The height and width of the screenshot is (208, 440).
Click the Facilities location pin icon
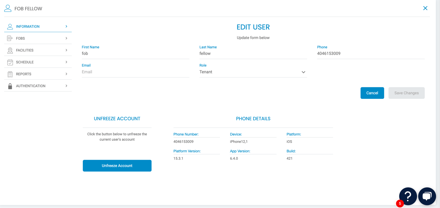[x=10, y=50]
